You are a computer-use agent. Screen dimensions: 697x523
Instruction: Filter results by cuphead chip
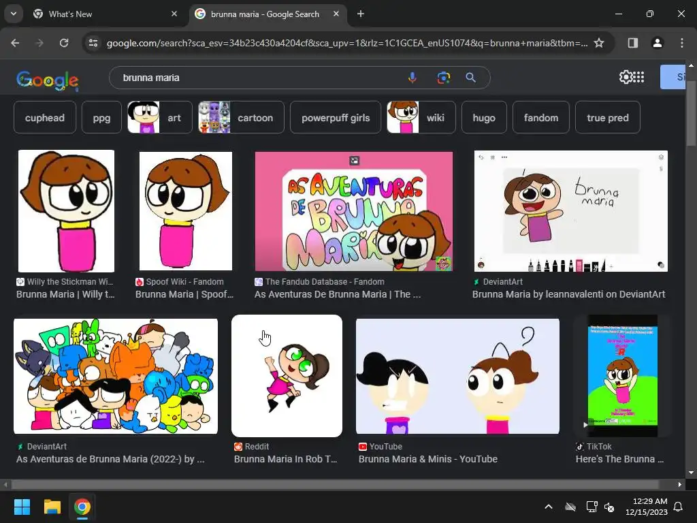tap(45, 117)
